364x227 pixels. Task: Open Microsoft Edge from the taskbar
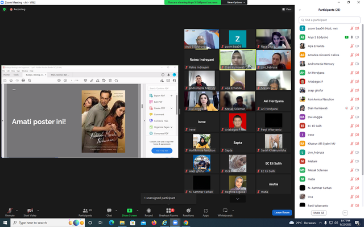[x=111, y=222]
